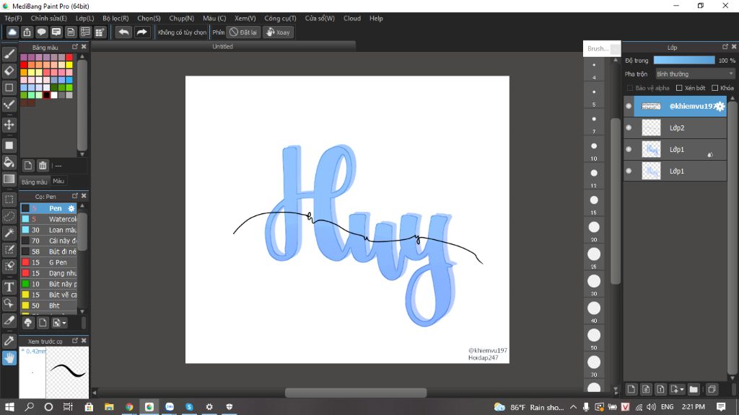Open the Không có tùy chọn dropdown
This screenshot has height=415, width=739.
[182, 32]
